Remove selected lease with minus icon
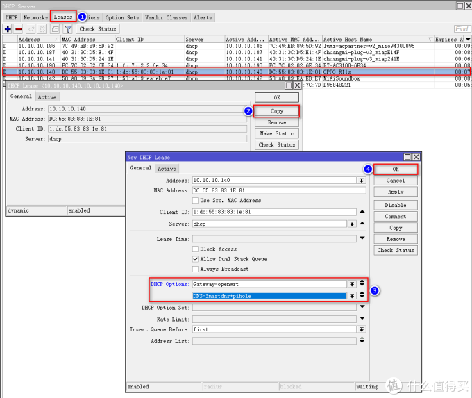This screenshot has height=398, width=472. 19,29
